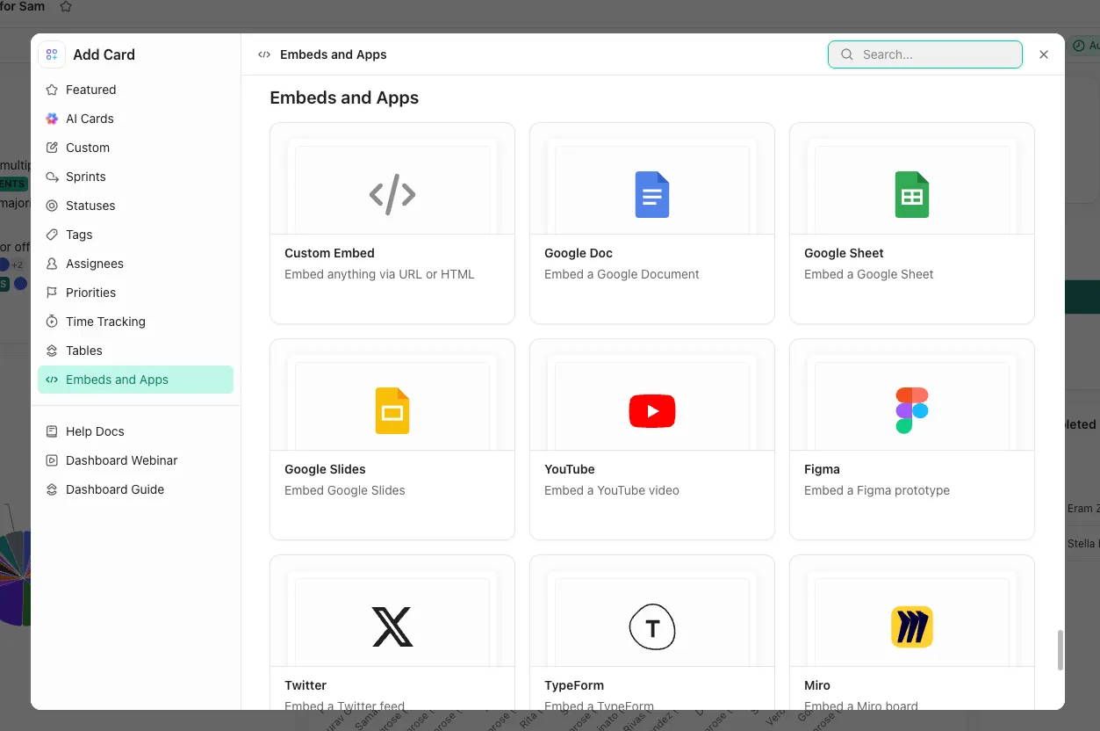Open the Sprints category
Viewport: 1100px width, 731px height.
coord(135,177)
